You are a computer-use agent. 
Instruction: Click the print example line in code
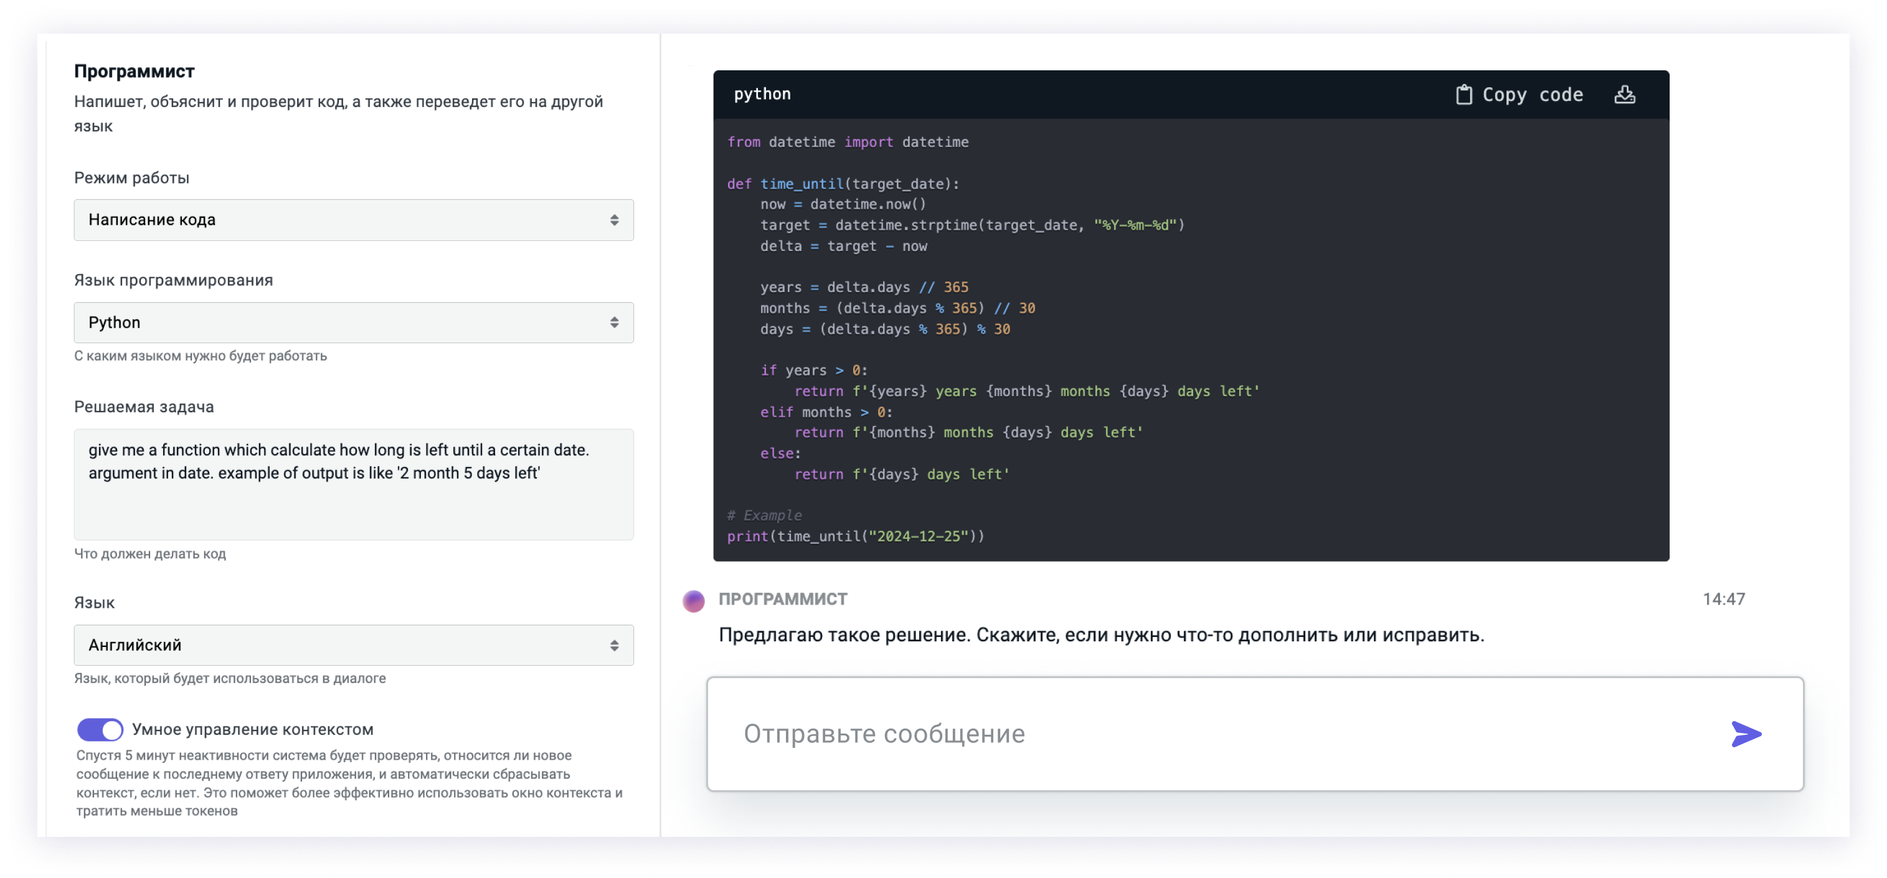(855, 536)
